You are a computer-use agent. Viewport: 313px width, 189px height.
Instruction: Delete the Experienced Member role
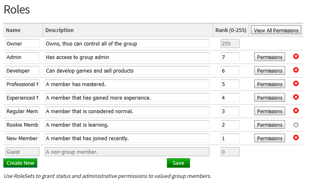tap(296, 97)
